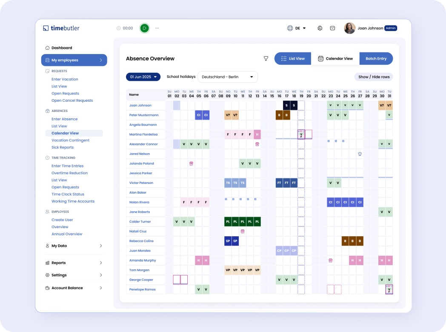Image resolution: width=446 pixels, height=332 pixels.
Task: Open school holidays Deutschland - Berlin dropdown
Action: pos(228,77)
